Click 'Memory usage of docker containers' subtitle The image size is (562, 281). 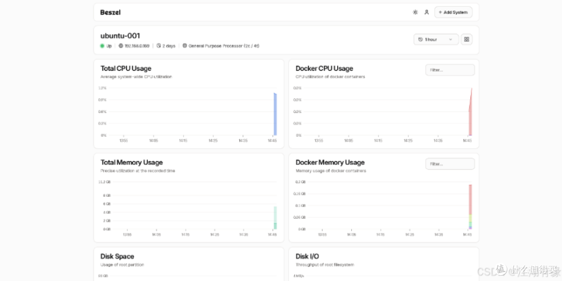[x=331, y=171]
